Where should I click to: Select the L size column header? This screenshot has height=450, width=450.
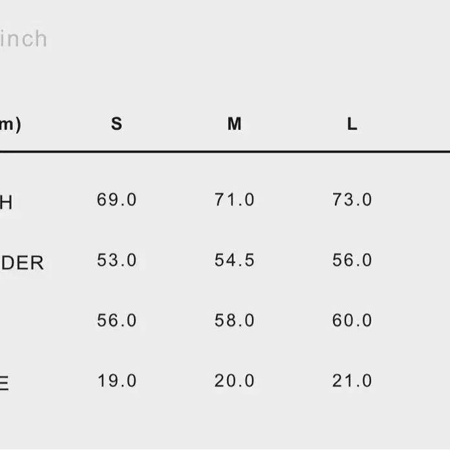(x=352, y=124)
